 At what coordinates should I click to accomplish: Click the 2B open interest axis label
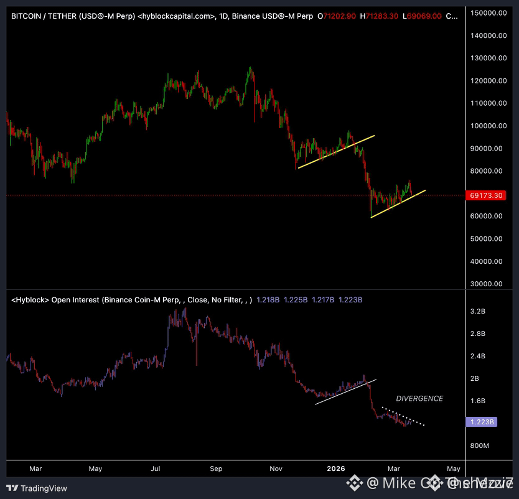pos(474,378)
